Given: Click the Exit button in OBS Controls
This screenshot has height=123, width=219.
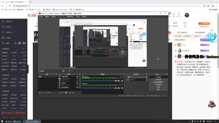Looking at the screenshot, I should (158, 90).
